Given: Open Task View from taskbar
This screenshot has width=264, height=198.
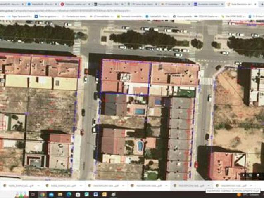Looking at the screenshot, I should point(33,194).
